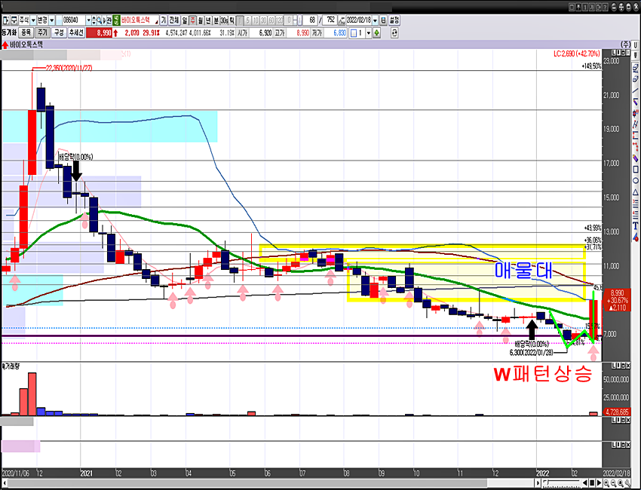Screen dimensions: 641x490
Task: Click the zoom-out magnifier at bottom right
Action: (613, 483)
